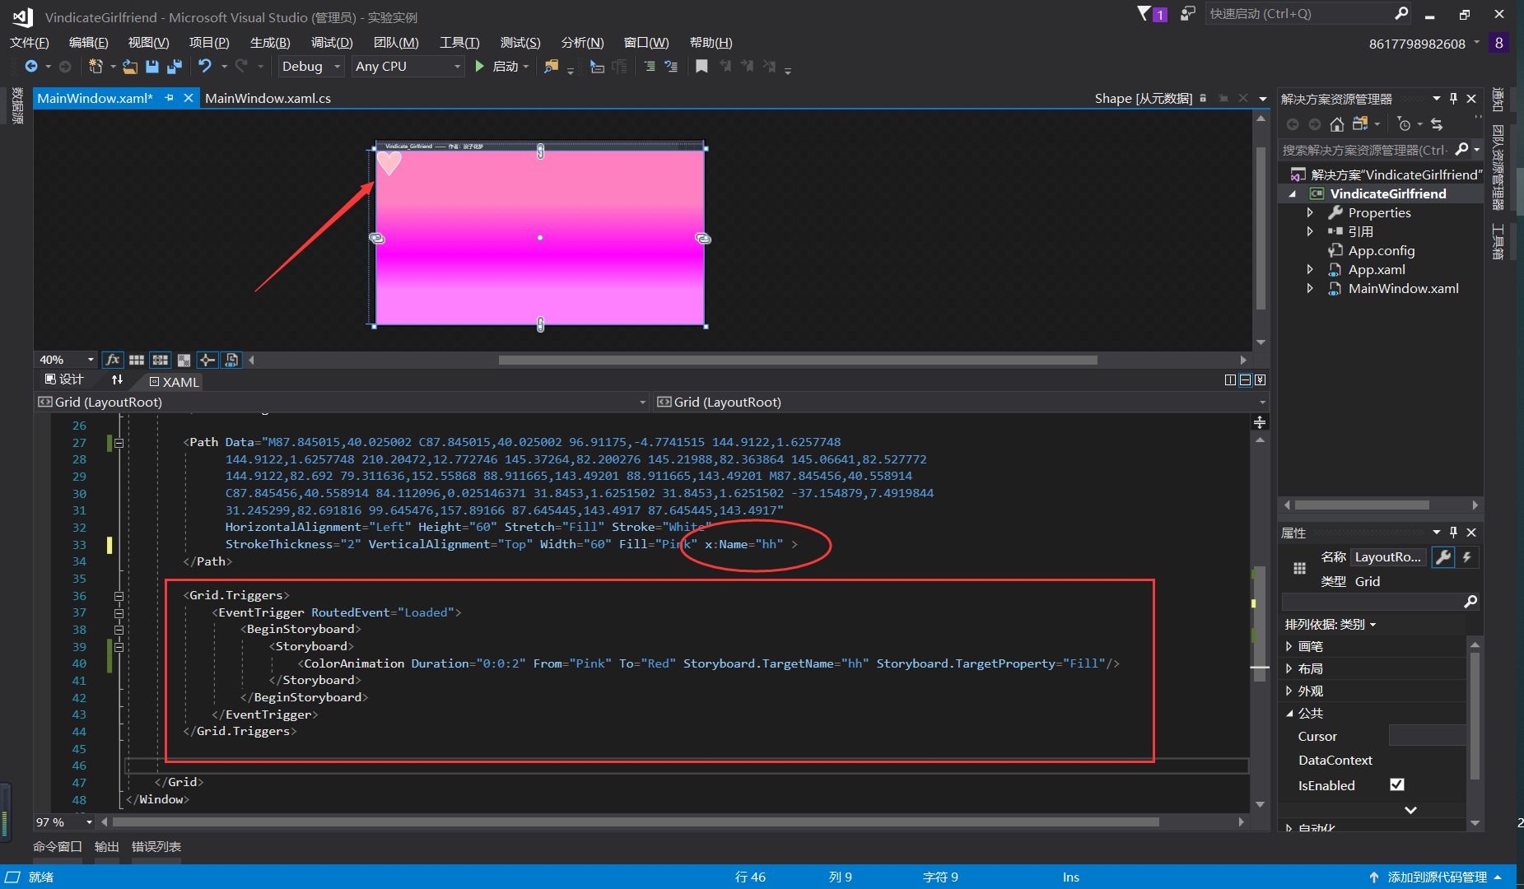Click the Open File folder icon
Viewport: 1524px width, 889px height.
[130, 66]
